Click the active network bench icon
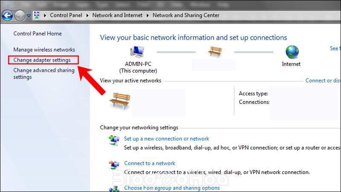 click(x=120, y=101)
